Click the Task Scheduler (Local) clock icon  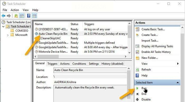click(x=3, y=22)
